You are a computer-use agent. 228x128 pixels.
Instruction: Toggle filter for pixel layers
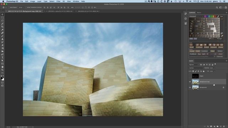click(201, 65)
